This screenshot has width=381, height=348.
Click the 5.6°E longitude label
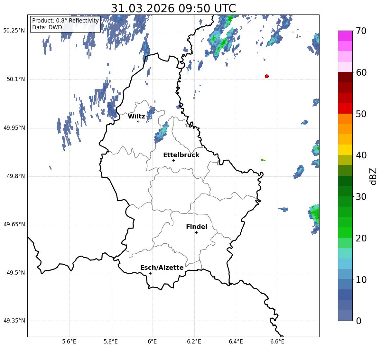69,342
